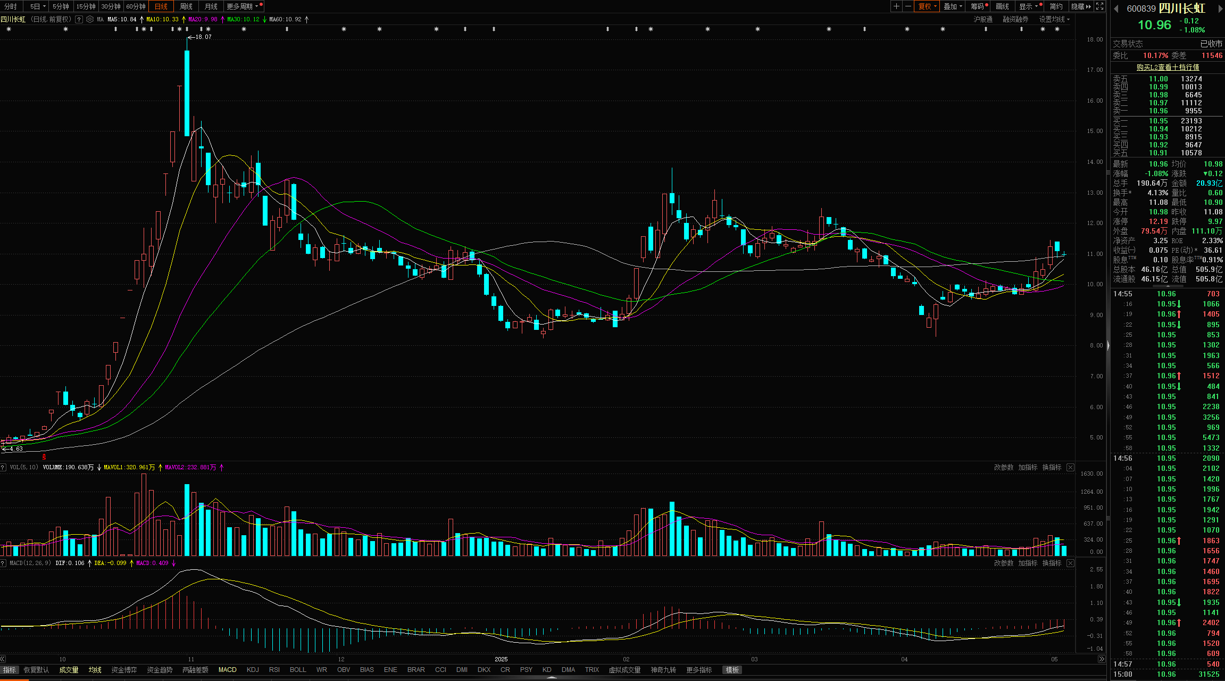
Task: Select 资金博弈 indicator
Action: pos(124,670)
